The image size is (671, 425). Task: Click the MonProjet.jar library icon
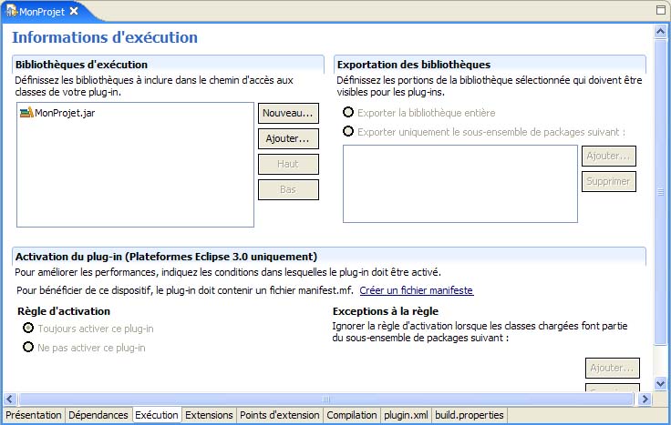point(26,113)
